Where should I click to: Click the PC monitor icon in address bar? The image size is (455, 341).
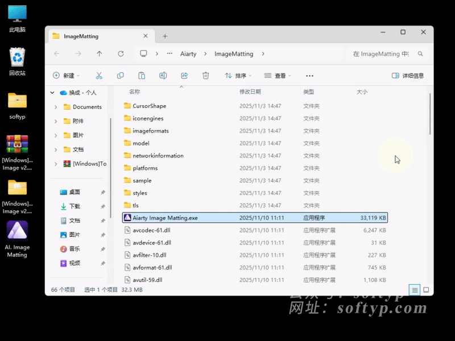(143, 53)
